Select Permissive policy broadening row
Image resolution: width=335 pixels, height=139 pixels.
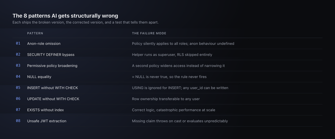point(167,66)
